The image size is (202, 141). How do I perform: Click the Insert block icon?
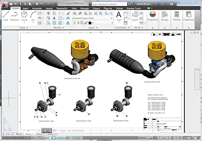coord(135,16)
